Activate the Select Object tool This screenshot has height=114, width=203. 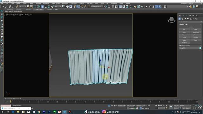point(28,7)
